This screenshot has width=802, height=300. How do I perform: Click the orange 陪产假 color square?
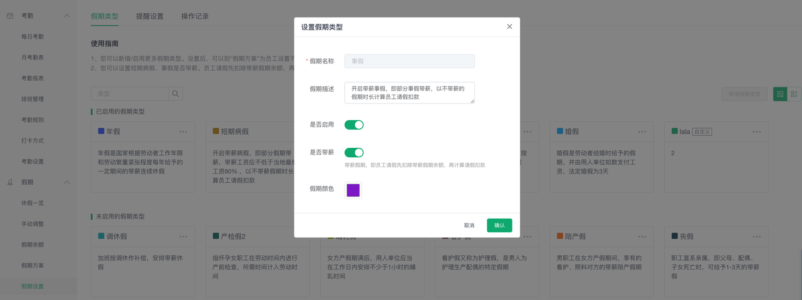click(x=560, y=236)
